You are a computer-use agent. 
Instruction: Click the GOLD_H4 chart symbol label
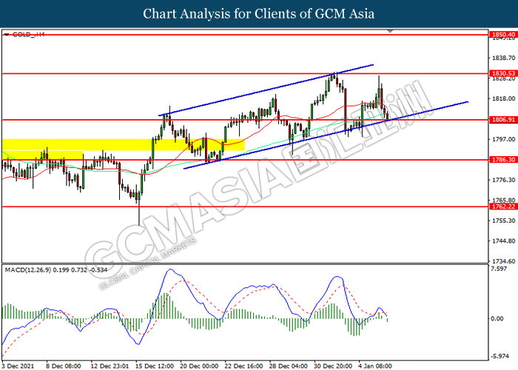[x=28, y=34]
